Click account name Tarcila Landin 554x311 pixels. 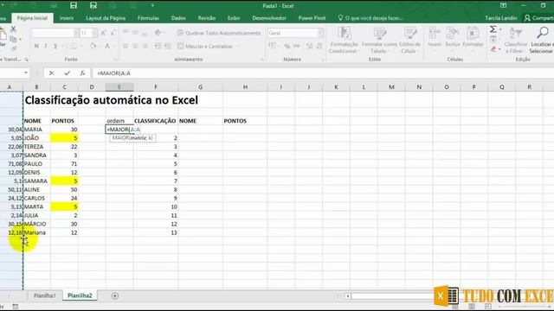click(x=500, y=18)
